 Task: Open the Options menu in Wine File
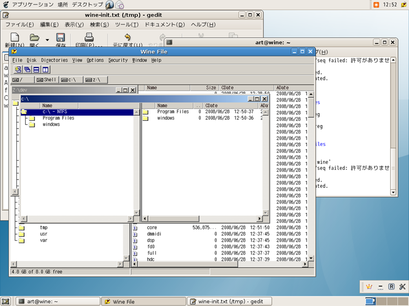pos(95,60)
